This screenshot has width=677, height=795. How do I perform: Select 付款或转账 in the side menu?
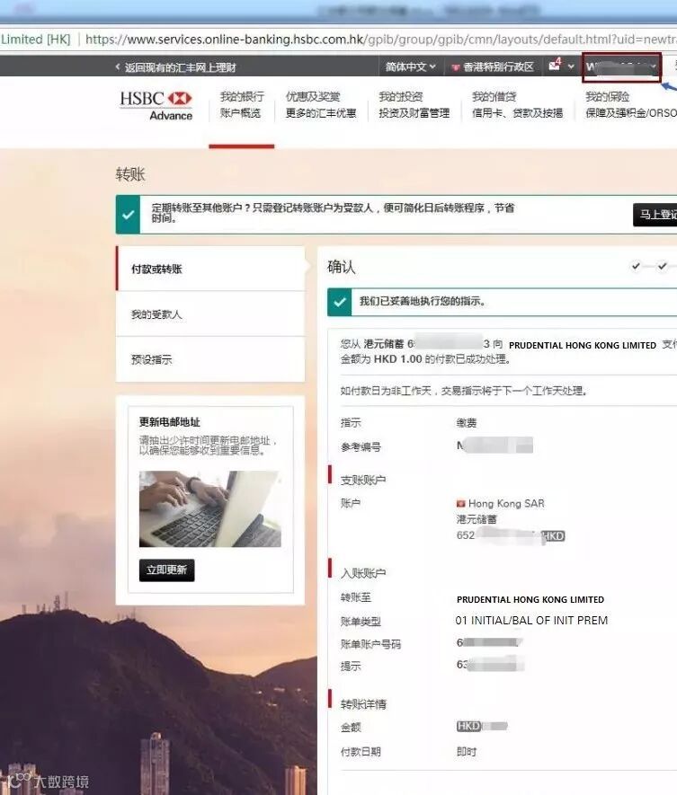coord(210,269)
